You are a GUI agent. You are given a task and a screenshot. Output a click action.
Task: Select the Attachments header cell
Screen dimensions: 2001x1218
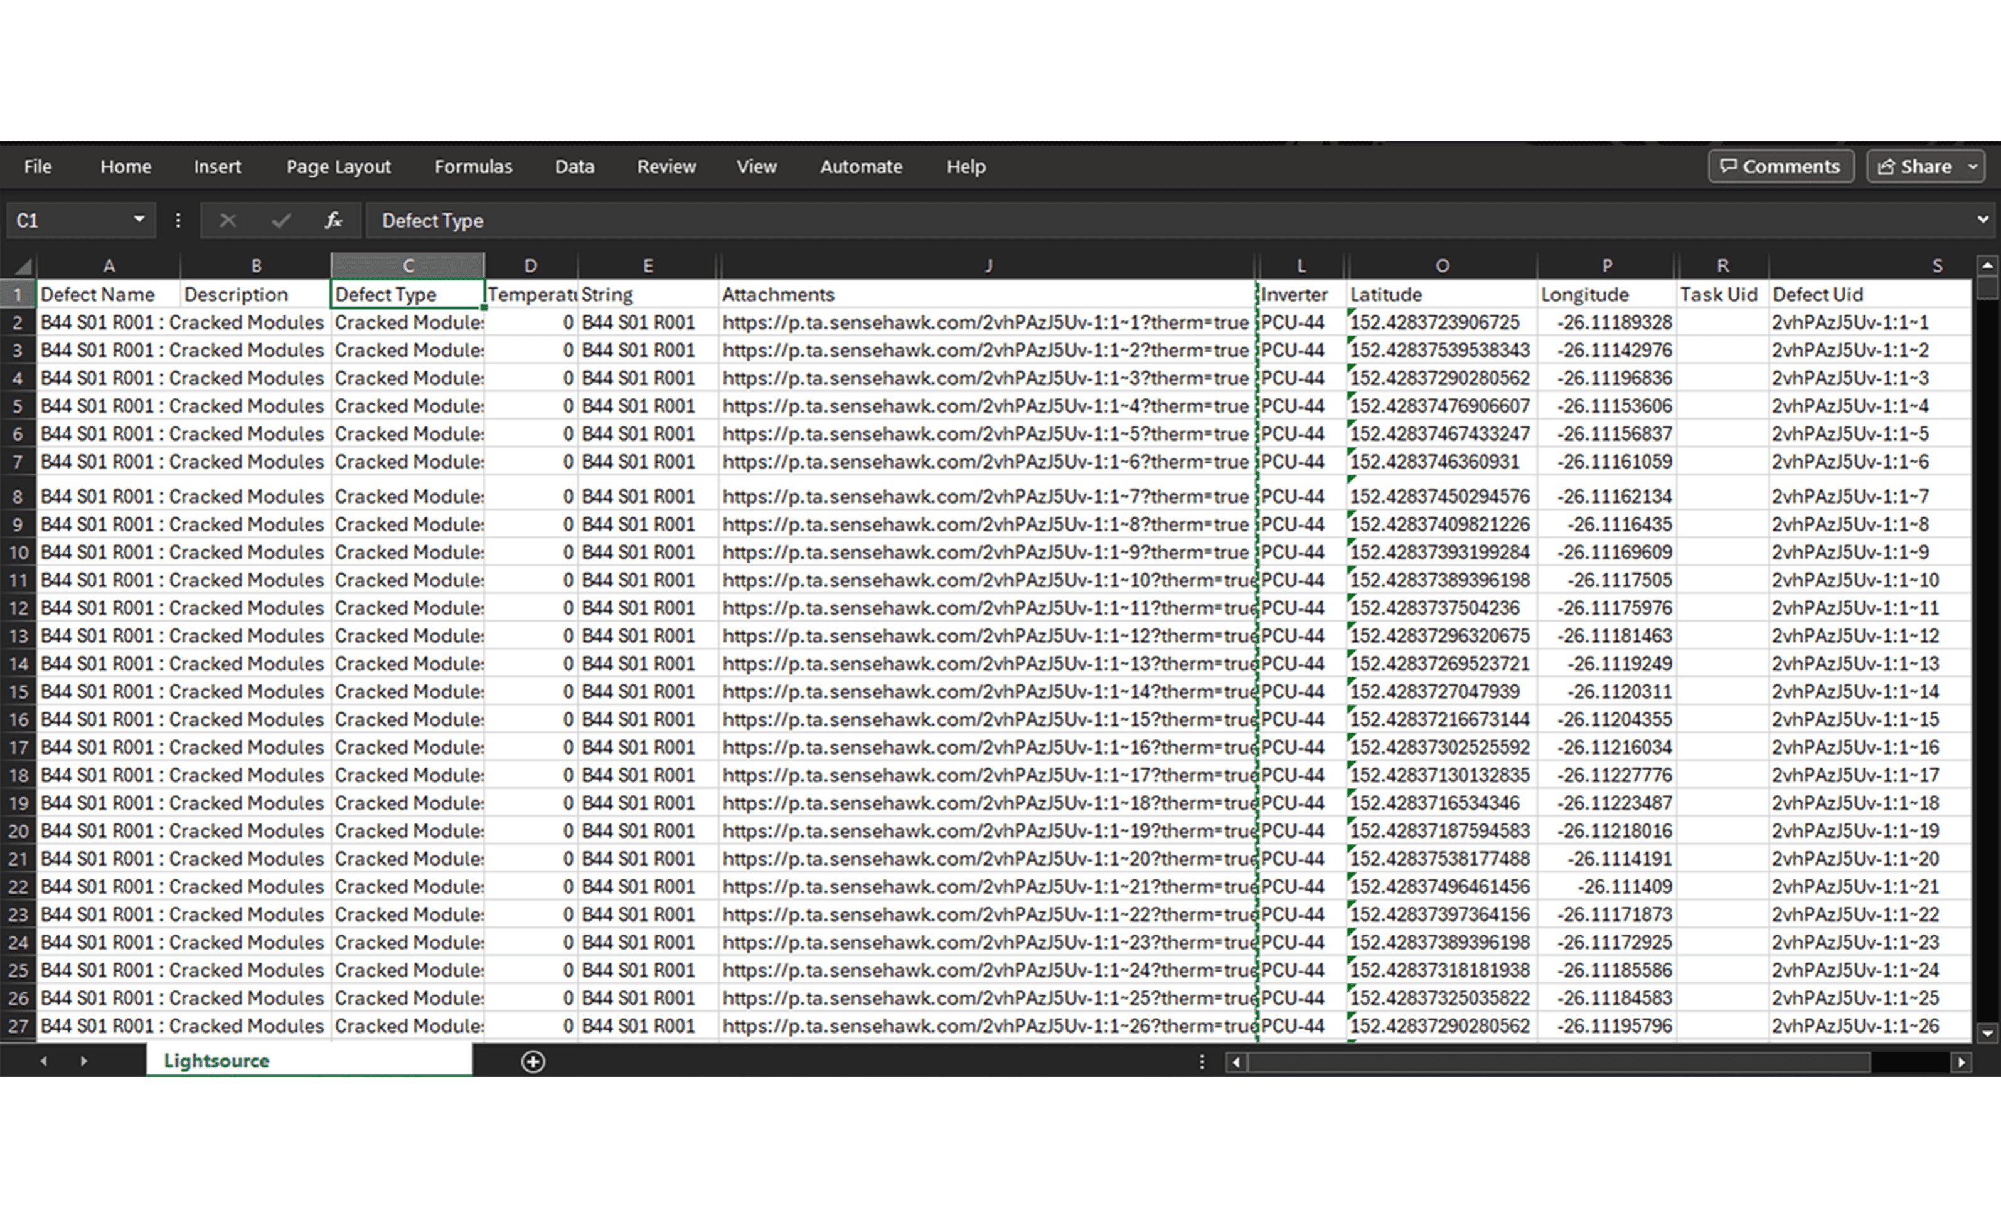click(988, 294)
